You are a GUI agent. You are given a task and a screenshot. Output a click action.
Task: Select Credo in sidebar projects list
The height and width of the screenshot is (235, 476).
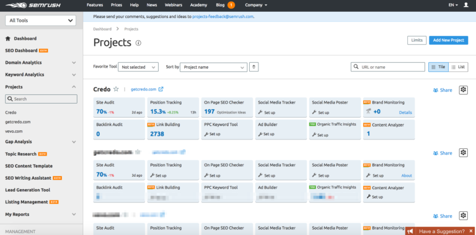pyautogui.click(x=11, y=112)
